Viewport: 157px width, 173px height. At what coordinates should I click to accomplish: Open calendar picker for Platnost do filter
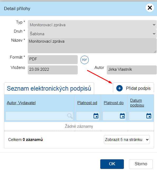pyautogui.click(x=122, y=116)
